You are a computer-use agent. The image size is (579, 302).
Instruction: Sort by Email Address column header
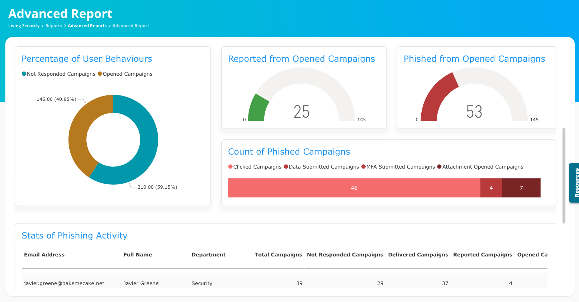[44, 255]
